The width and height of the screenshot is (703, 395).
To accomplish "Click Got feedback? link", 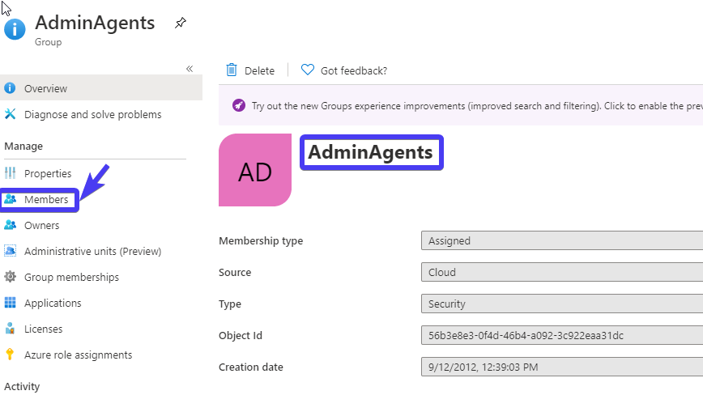I will (x=354, y=70).
